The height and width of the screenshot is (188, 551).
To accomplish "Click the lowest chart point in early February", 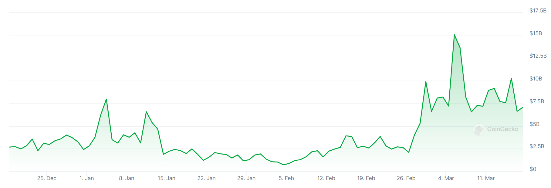I will click(x=283, y=165).
